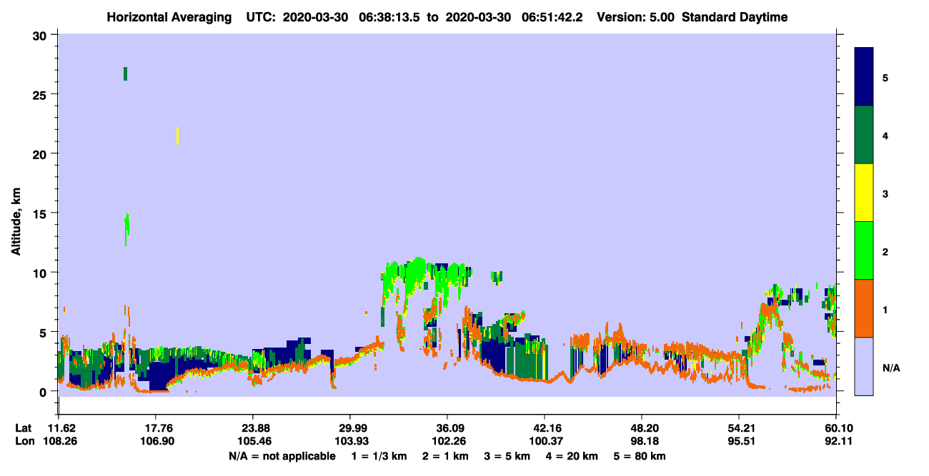929x476 pixels.
Task: Click the latitude value 36.09
Action: (x=450, y=428)
